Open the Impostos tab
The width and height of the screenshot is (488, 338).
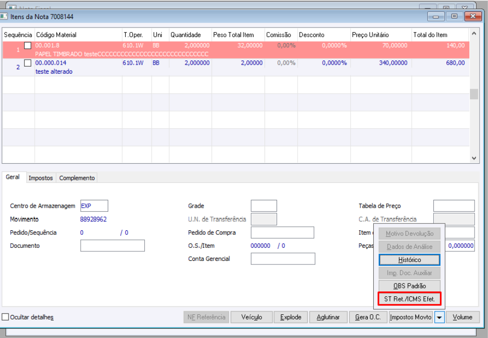pos(41,178)
